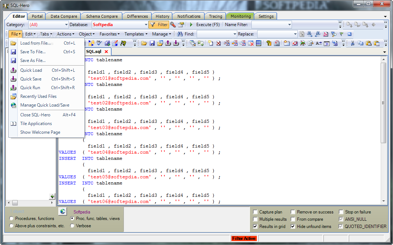Uncheck Hide unfound items
Screen dimensions: 393x245
click(293, 227)
